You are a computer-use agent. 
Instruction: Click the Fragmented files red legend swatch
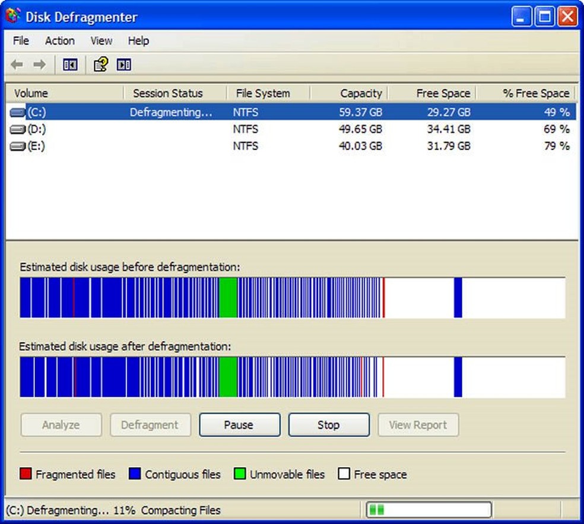tap(26, 474)
